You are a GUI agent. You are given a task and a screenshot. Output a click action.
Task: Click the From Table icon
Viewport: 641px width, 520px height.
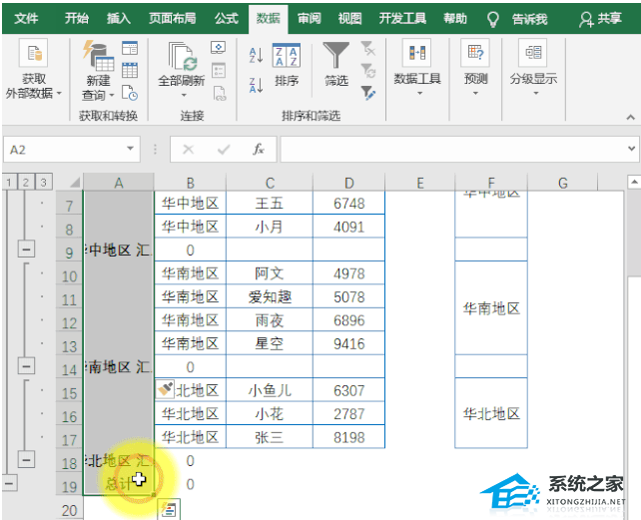130,70
